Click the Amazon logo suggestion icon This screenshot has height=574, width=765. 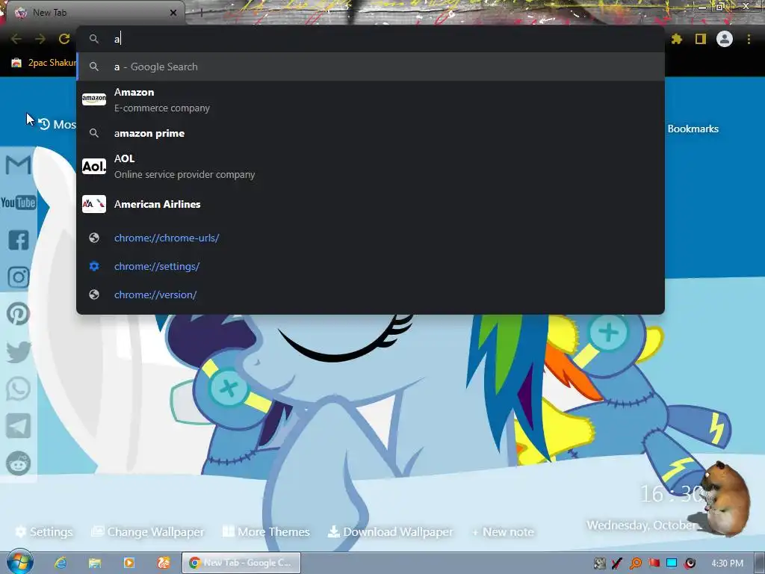click(x=94, y=99)
